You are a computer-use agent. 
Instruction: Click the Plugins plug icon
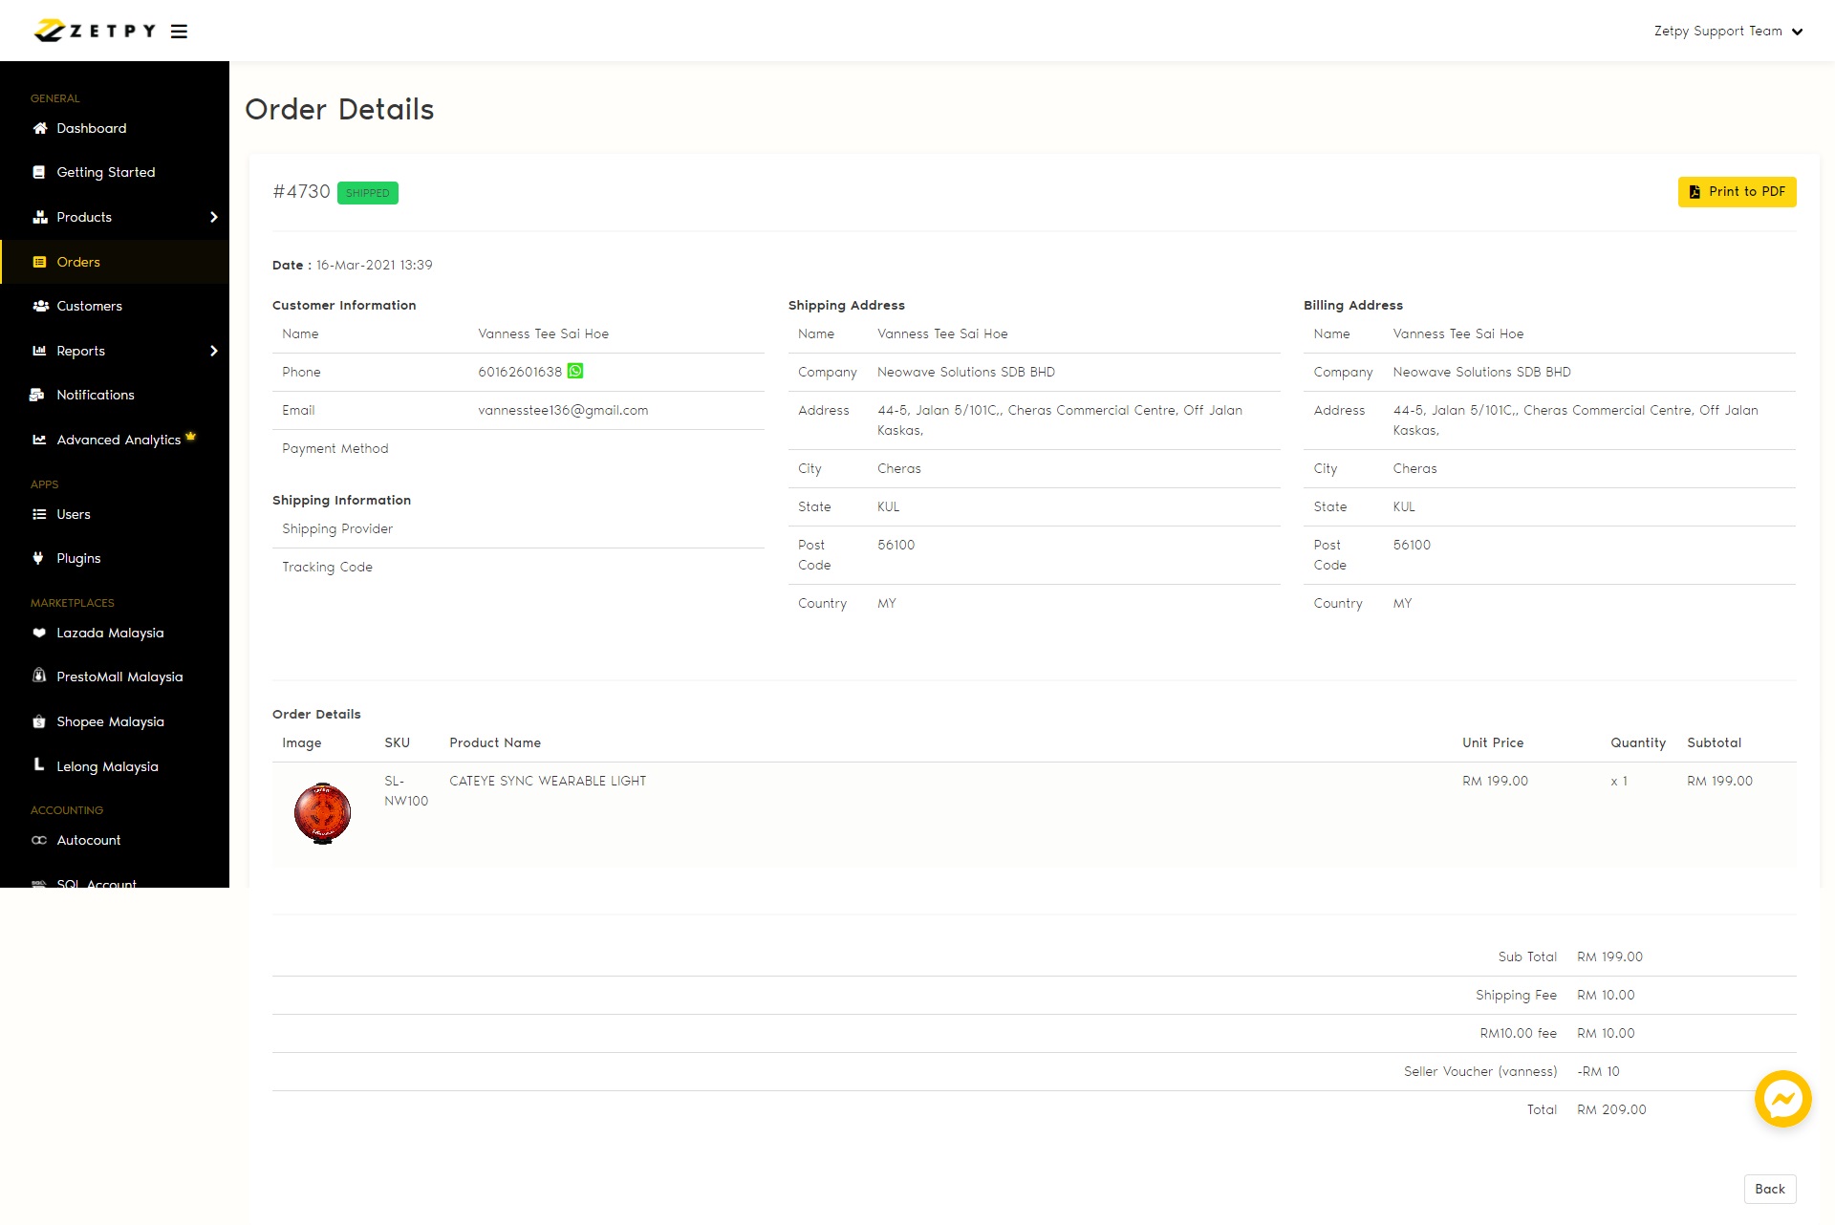pyautogui.click(x=39, y=558)
